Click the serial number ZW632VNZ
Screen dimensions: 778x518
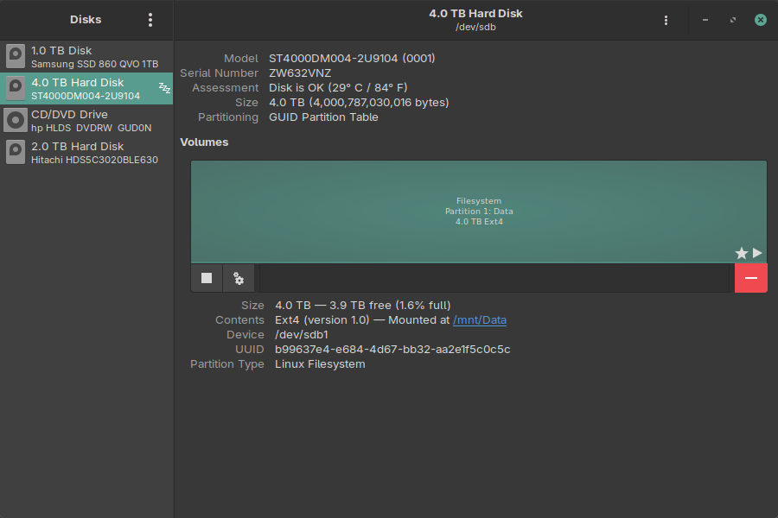pyautogui.click(x=300, y=73)
